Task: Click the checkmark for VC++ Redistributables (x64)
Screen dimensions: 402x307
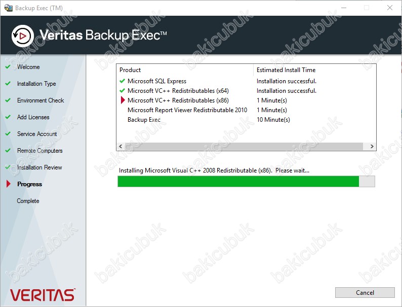Action: pos(123,91)
